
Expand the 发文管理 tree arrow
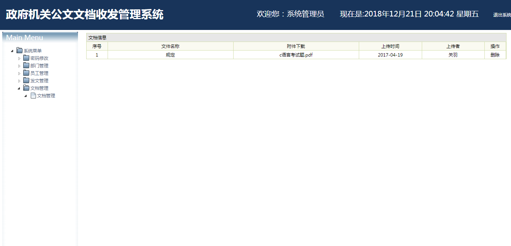(19, 81)
